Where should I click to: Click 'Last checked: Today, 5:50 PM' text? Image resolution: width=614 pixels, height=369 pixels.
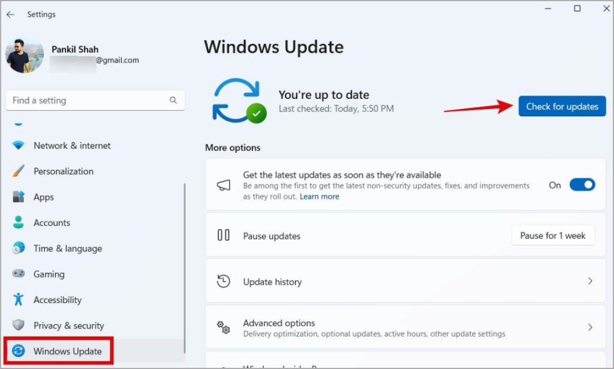[336, 109]
